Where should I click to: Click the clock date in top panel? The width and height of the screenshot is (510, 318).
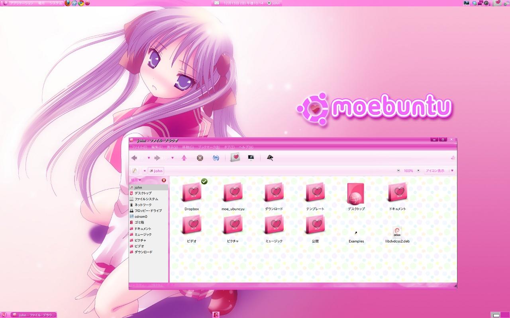244,3
